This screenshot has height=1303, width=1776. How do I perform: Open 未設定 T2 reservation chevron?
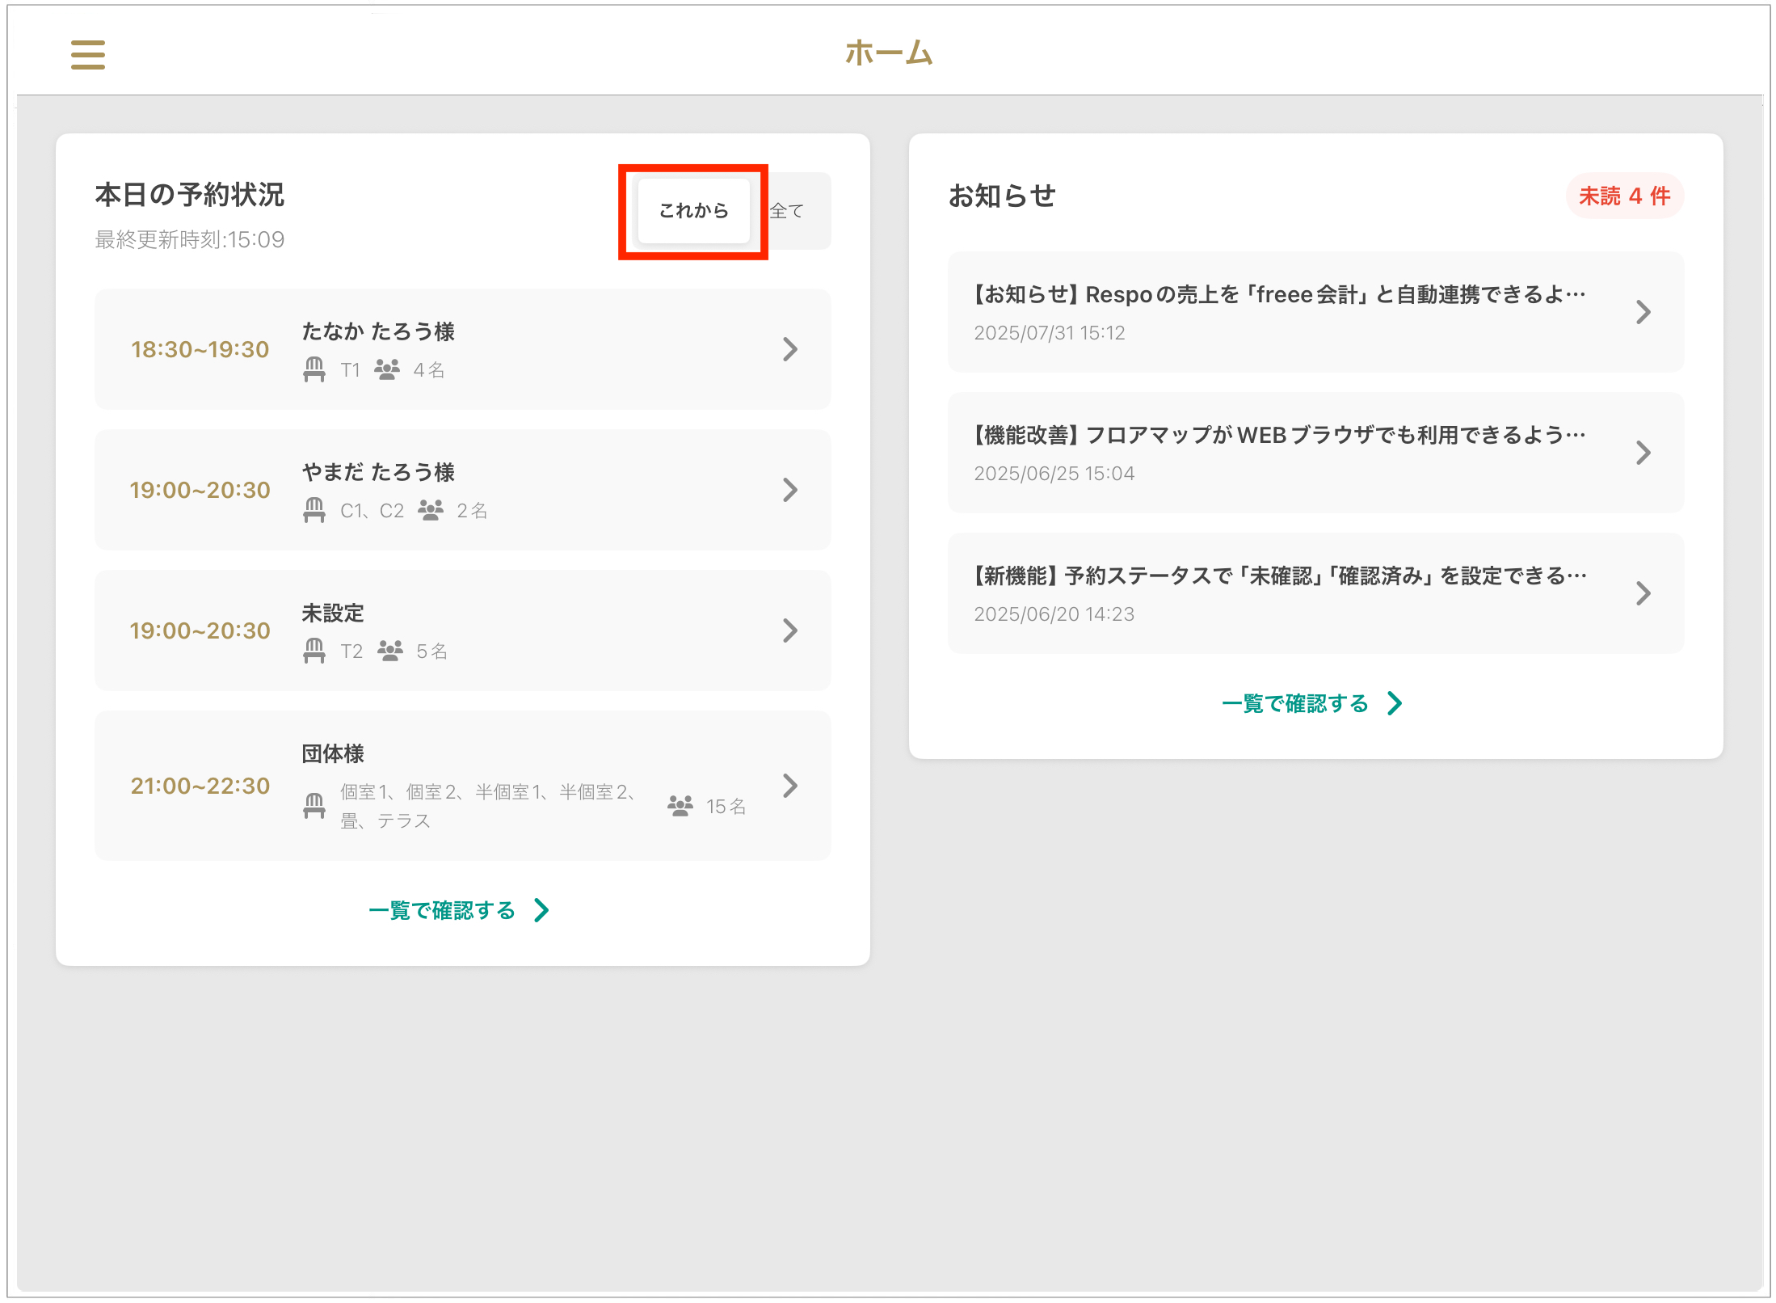pos(789,630)
